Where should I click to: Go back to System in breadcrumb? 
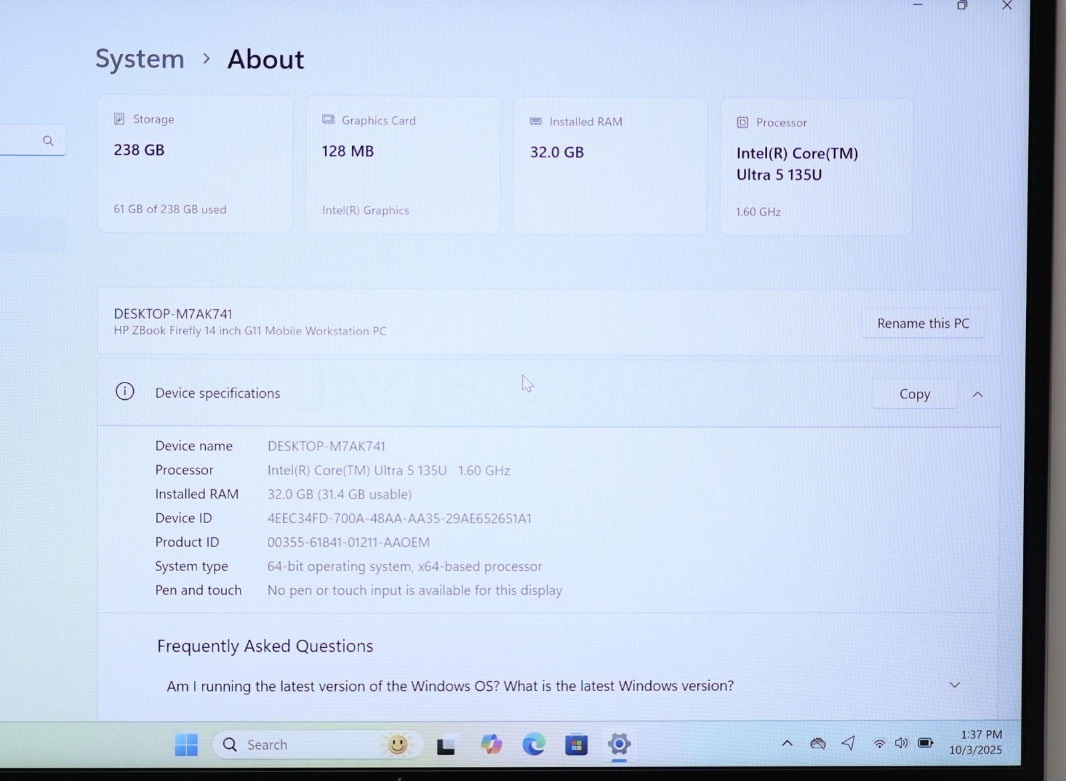coord(140,59)
